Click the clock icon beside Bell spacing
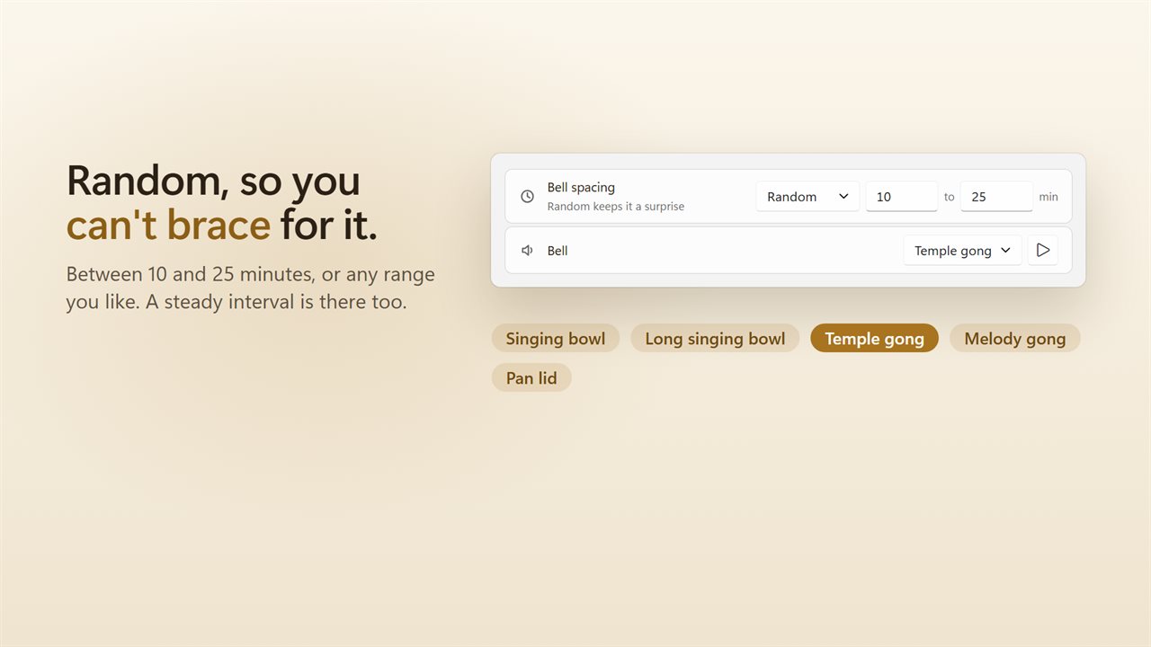 pos(528,197)
